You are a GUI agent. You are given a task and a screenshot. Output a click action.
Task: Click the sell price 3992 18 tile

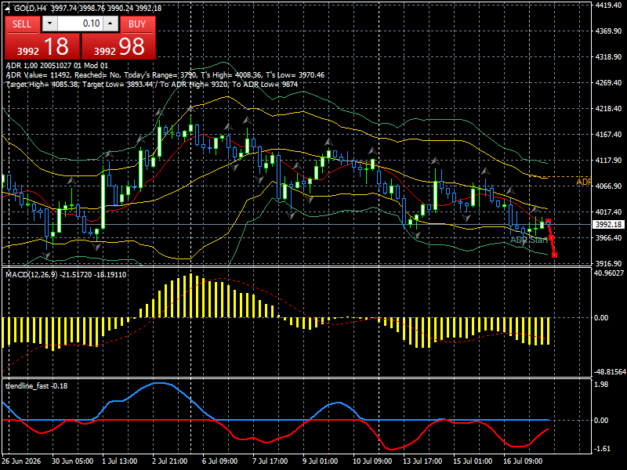pos(42,46)
